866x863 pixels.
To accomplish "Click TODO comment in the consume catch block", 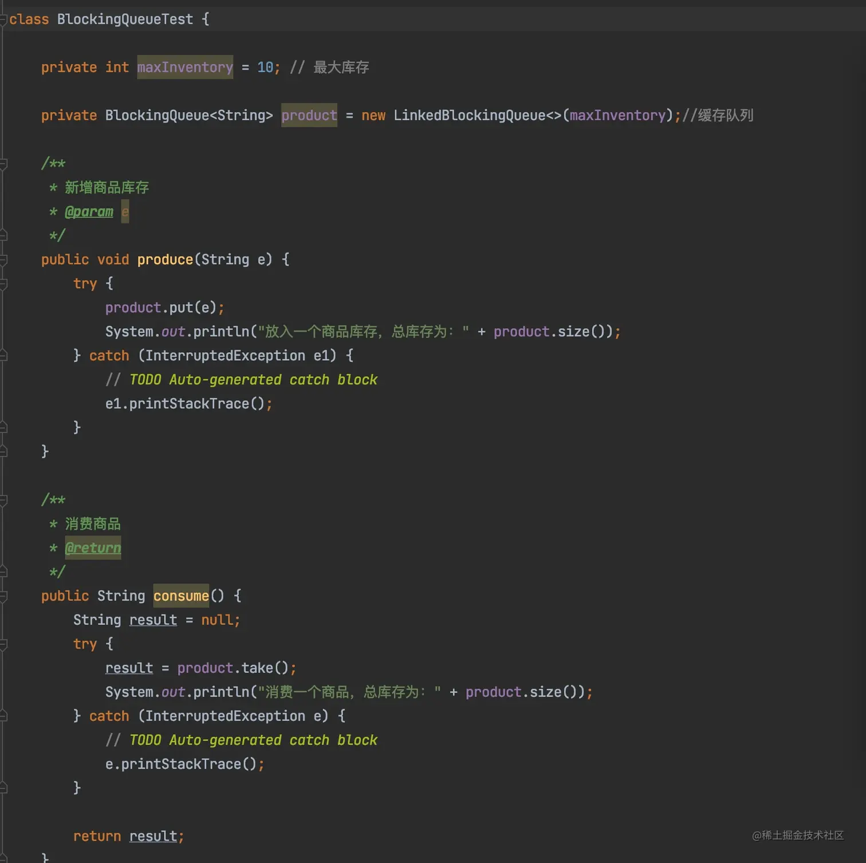I will [241, 740].
